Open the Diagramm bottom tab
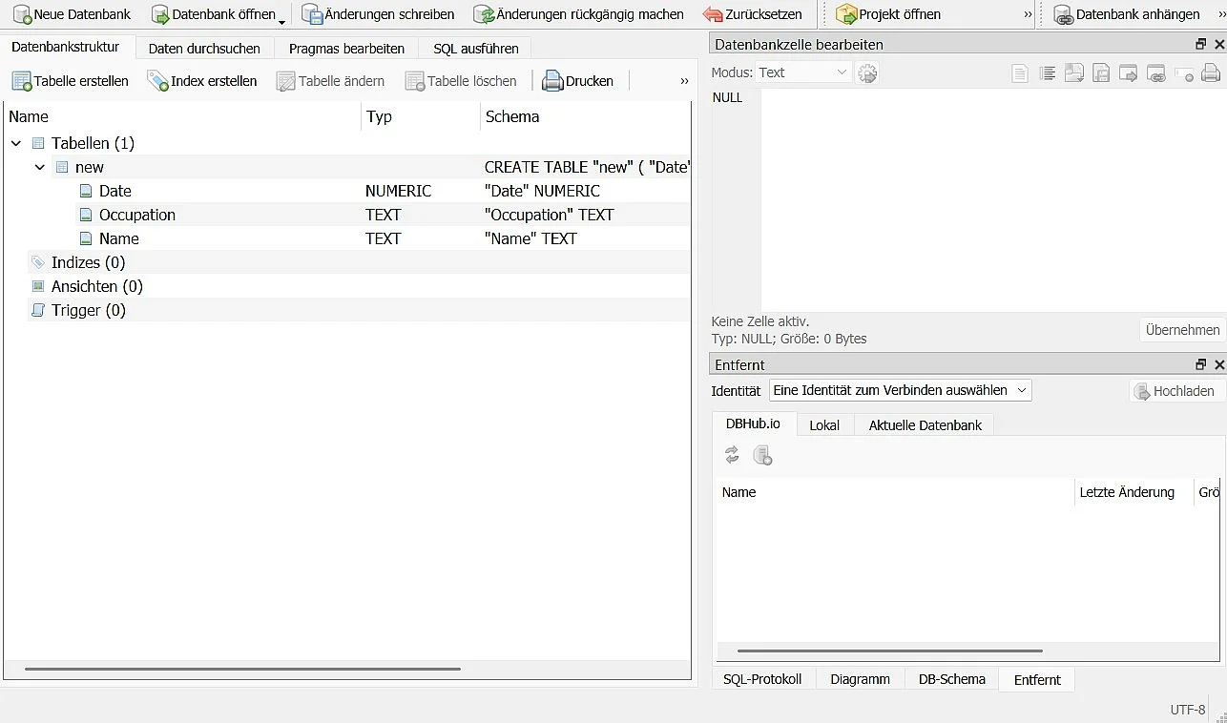This screenshot has width=1227, height=723. [x=860, y=679]
